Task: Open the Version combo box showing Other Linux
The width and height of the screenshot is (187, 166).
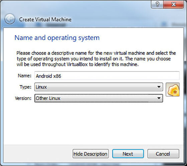Action: pyautogui.click(x=99, y=98)
